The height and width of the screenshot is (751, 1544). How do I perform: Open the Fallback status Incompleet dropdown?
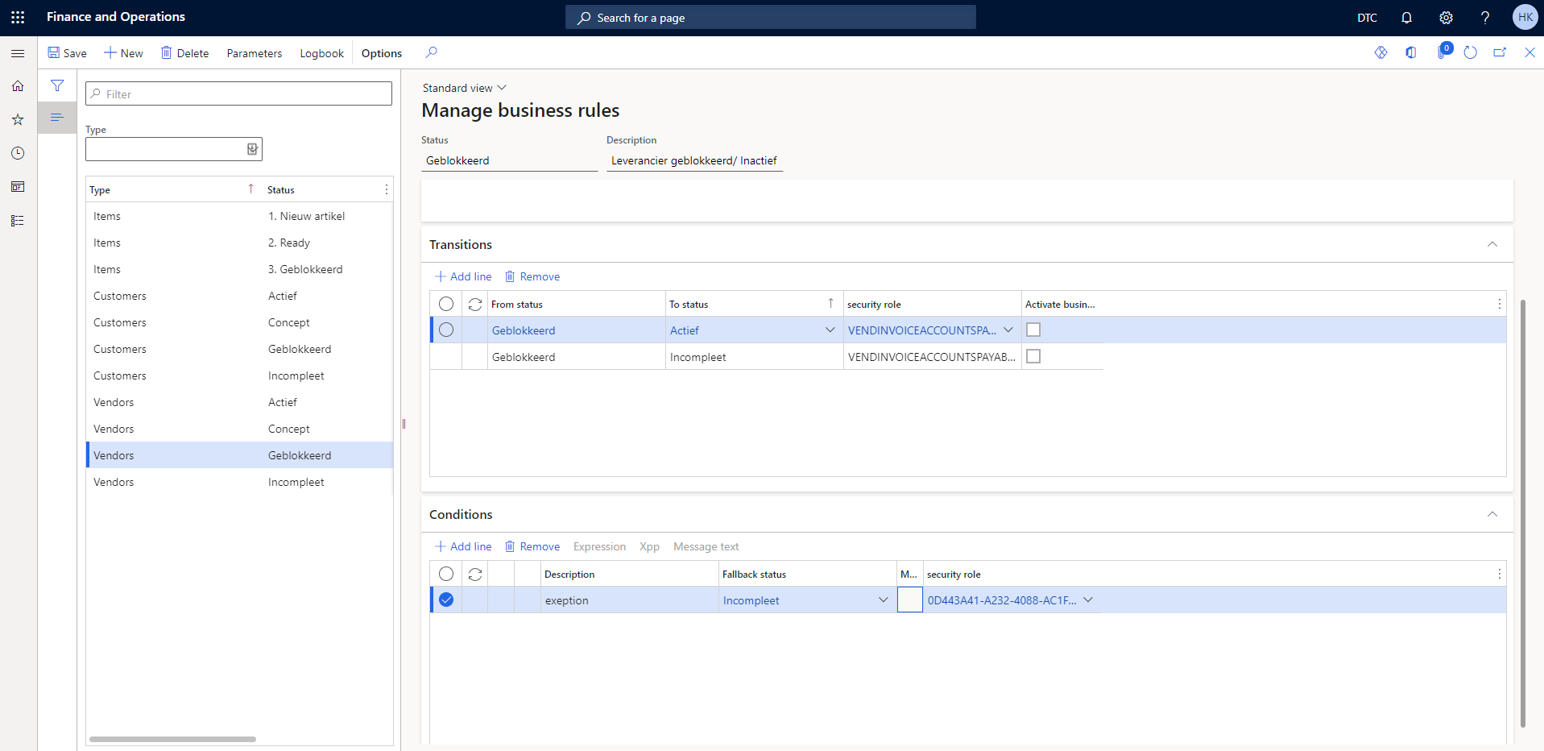coord(883,600)
